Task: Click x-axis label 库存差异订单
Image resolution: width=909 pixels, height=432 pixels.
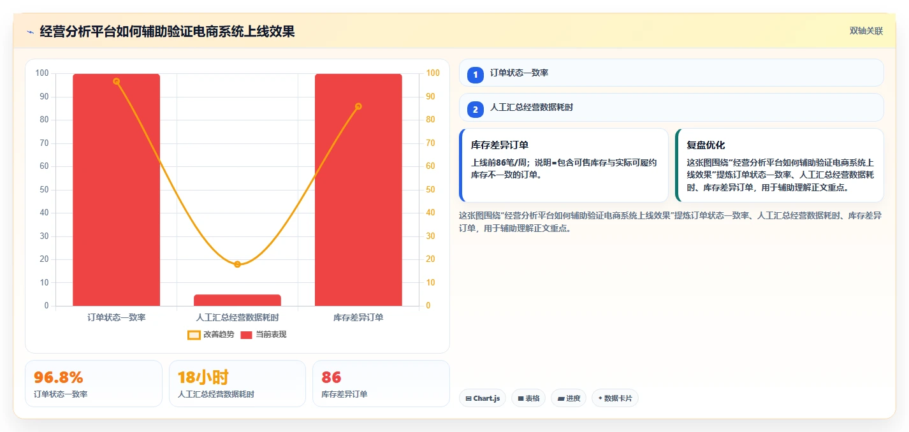Action: [358, 317]
